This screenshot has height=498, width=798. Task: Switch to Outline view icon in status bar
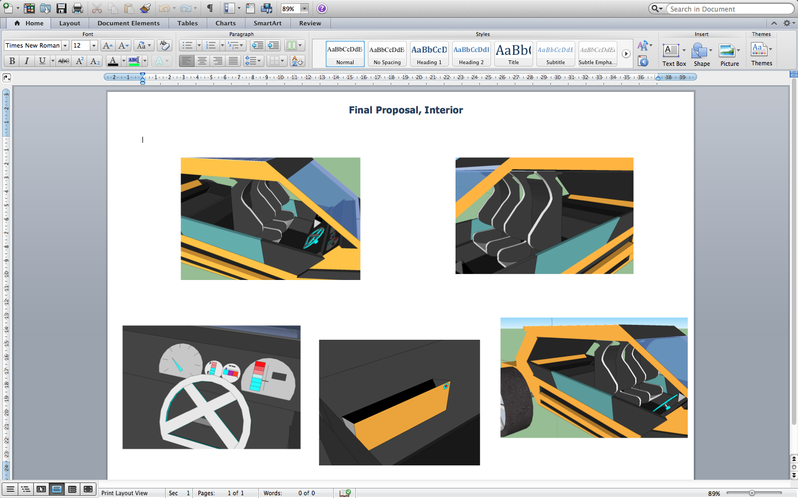26,489
